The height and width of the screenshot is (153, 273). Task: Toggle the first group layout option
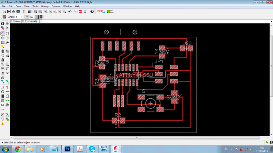coord(37,17)
